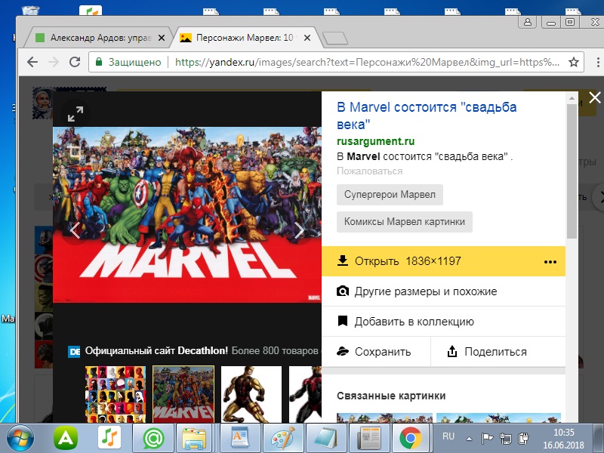604x453 pixels.
Task: Open the rusargument.ru source link
Action: point(375,141)
